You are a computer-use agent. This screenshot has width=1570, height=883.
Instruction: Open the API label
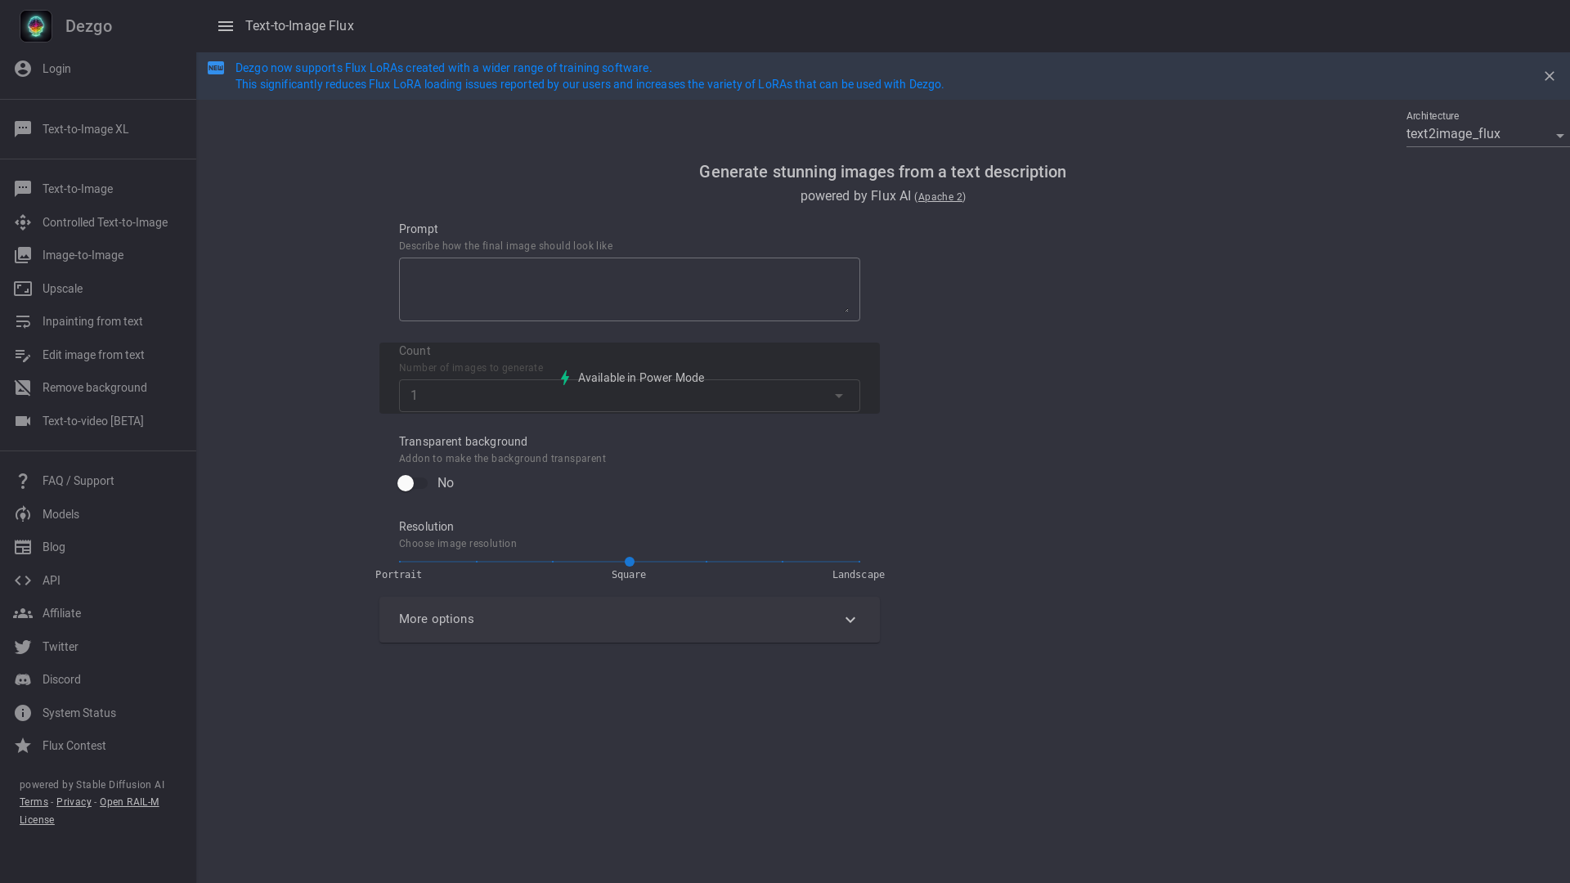click(52, 580)
